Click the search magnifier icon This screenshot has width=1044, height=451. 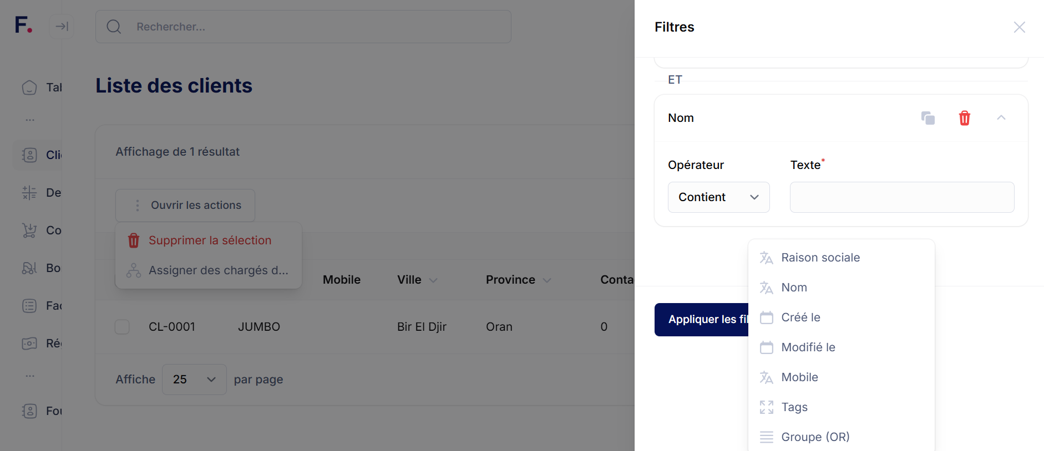click(x=114, y=27)
